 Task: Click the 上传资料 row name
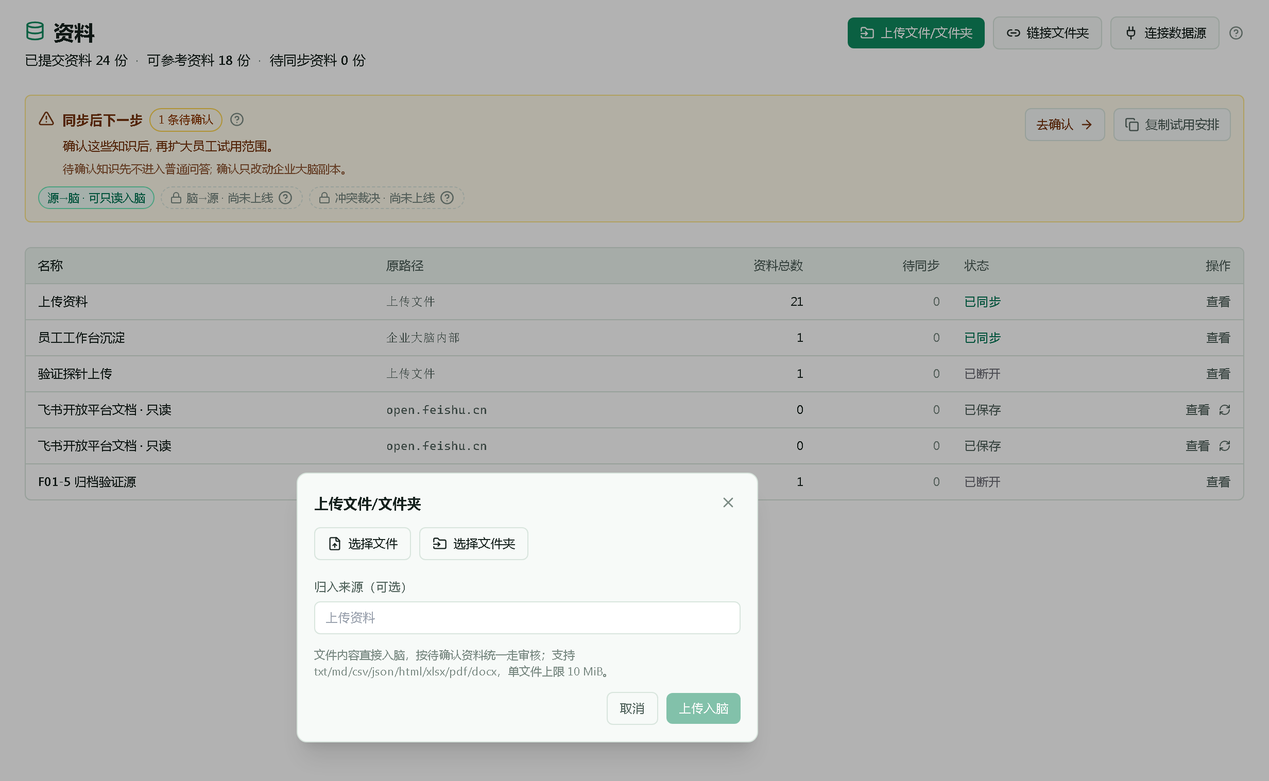coord(63,302)
